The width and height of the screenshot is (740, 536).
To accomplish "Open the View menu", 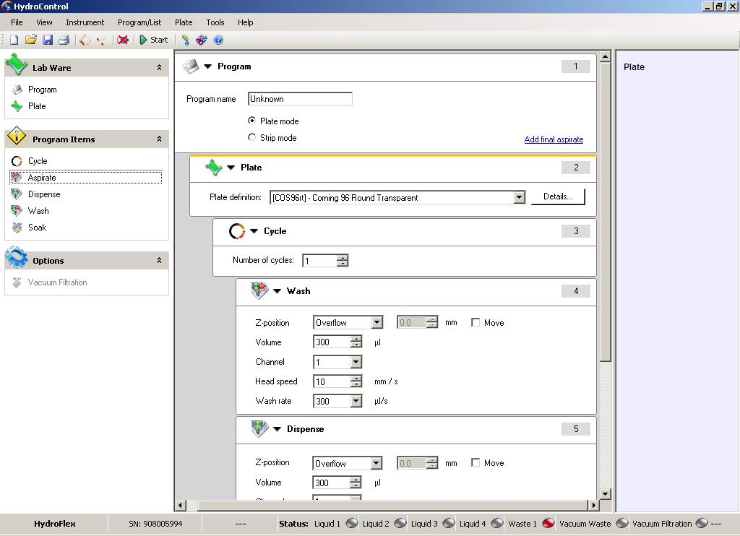I will [x=44, y=22].
